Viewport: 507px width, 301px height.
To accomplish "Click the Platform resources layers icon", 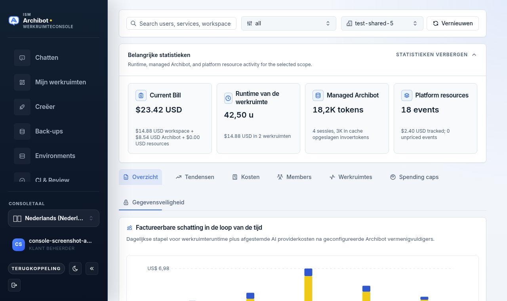I will pyautogui.click(x=407, y=95).
